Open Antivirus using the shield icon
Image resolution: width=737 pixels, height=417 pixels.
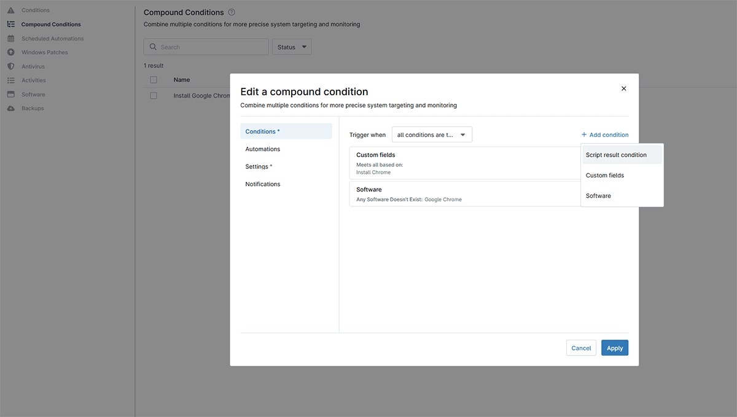(12, 66)
